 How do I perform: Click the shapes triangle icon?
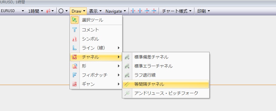coord(75,66)
